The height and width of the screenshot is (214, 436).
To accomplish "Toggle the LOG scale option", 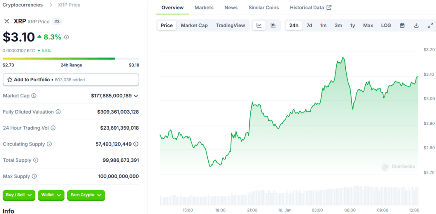I will click(x=386, y=26).
